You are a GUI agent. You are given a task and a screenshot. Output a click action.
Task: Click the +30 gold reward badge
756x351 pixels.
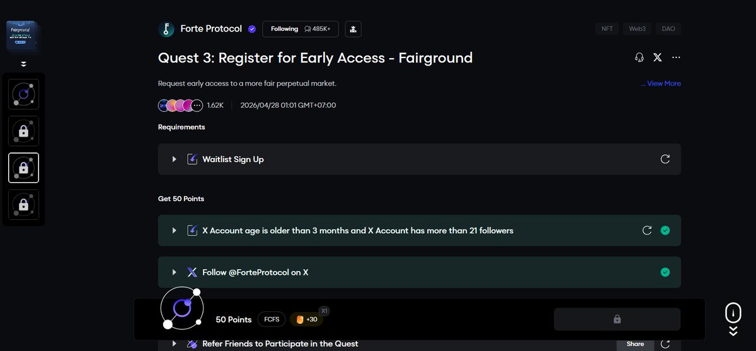[307, 319]
